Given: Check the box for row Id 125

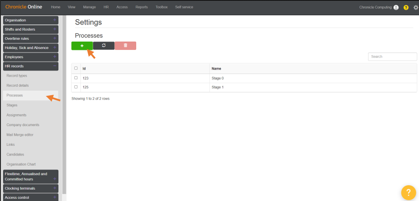Looking at the screenshot, I should pos(76,87).
